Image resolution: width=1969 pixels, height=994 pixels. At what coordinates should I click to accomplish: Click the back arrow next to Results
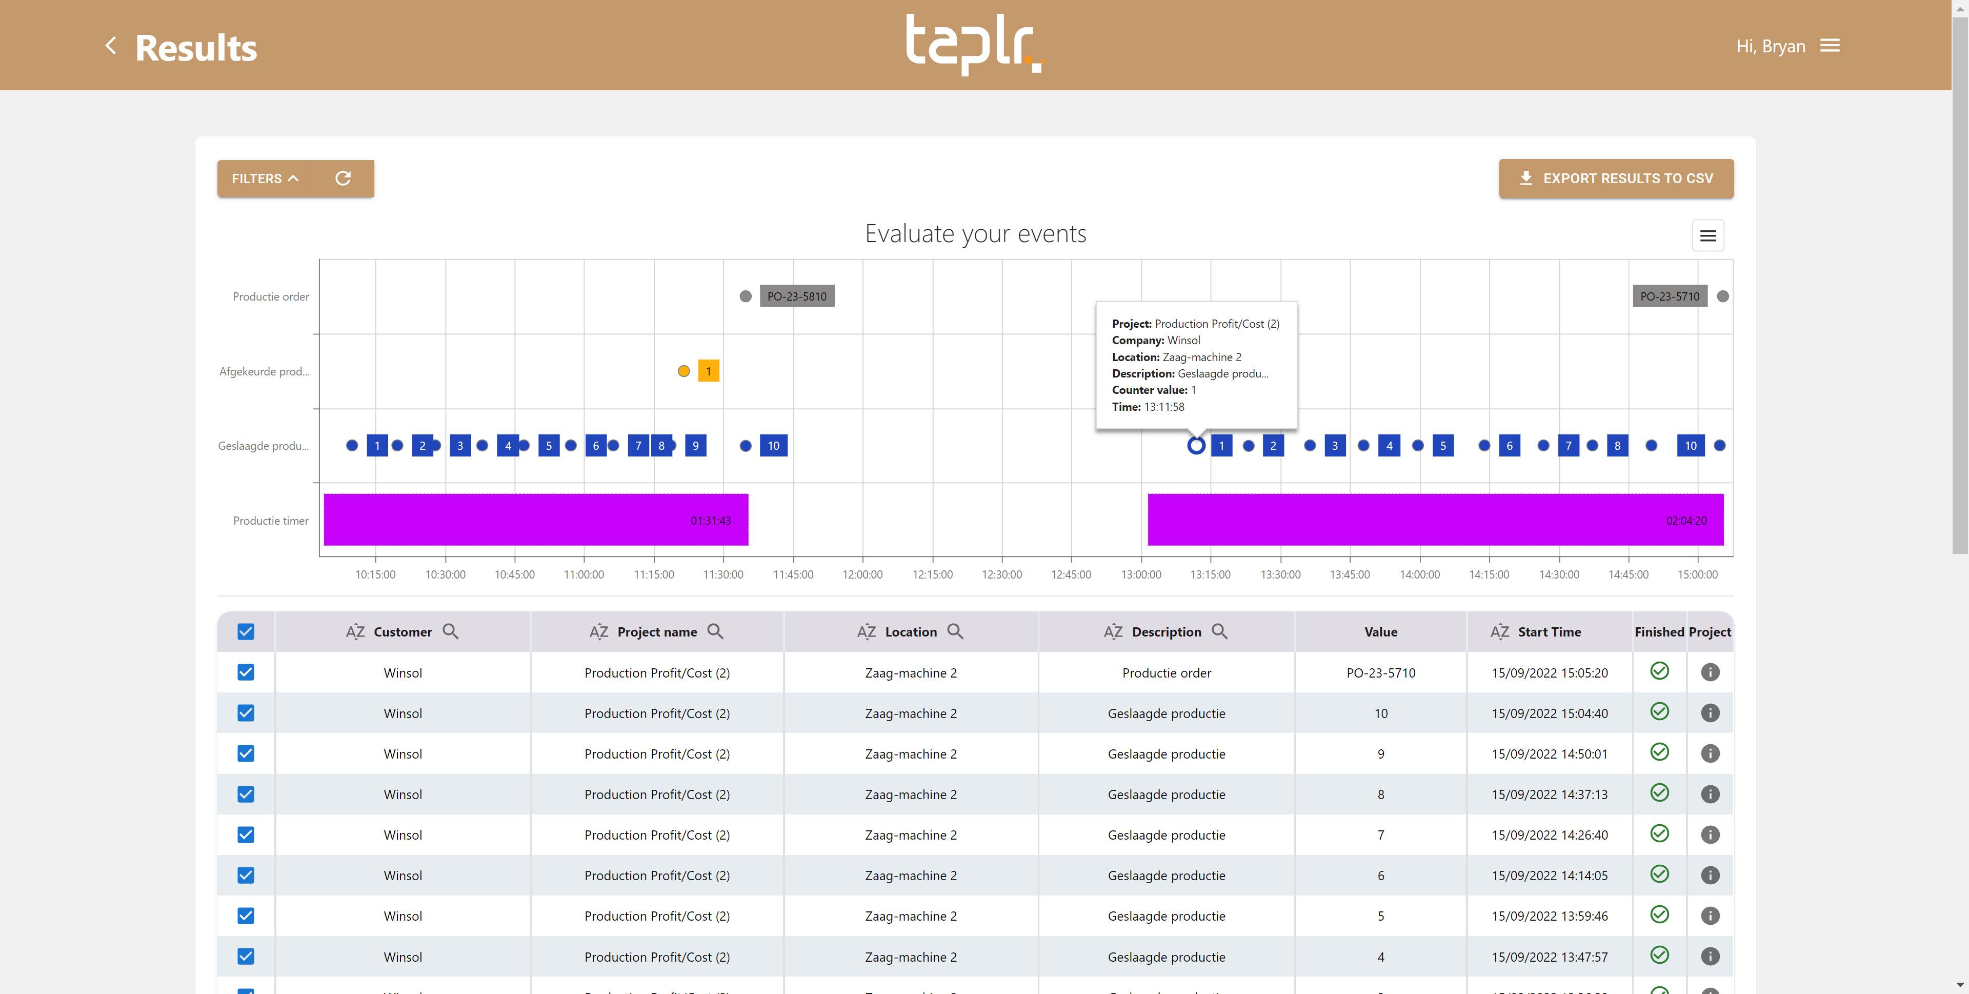pyautogui.click(x=111, y=46)
